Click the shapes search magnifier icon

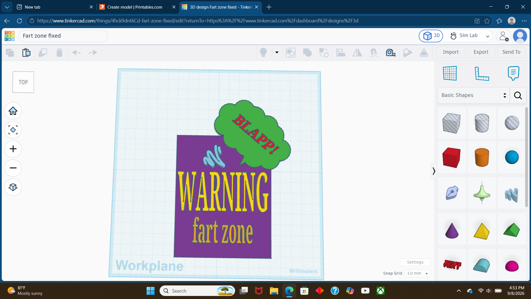[518, 95]
